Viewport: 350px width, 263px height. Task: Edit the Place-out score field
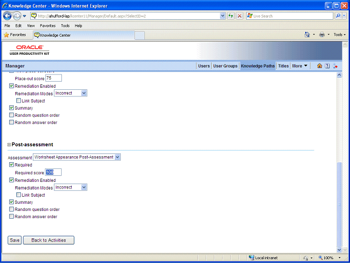[54, 78]
